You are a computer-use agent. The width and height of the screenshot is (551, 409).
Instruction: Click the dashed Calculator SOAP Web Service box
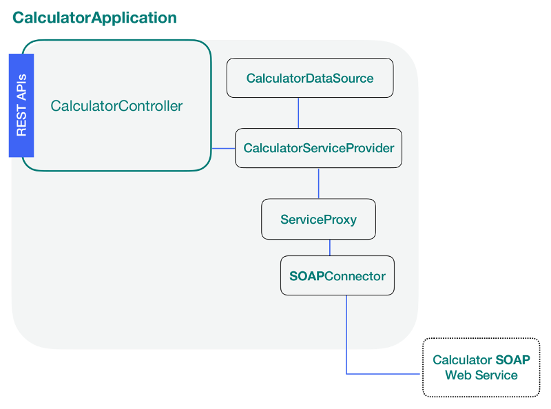point(481,368)
